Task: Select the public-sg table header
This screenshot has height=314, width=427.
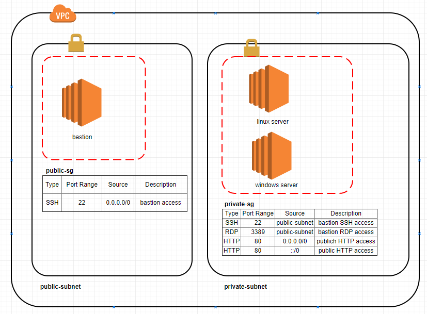Action: pyautogui.click(x=117, y=184)
